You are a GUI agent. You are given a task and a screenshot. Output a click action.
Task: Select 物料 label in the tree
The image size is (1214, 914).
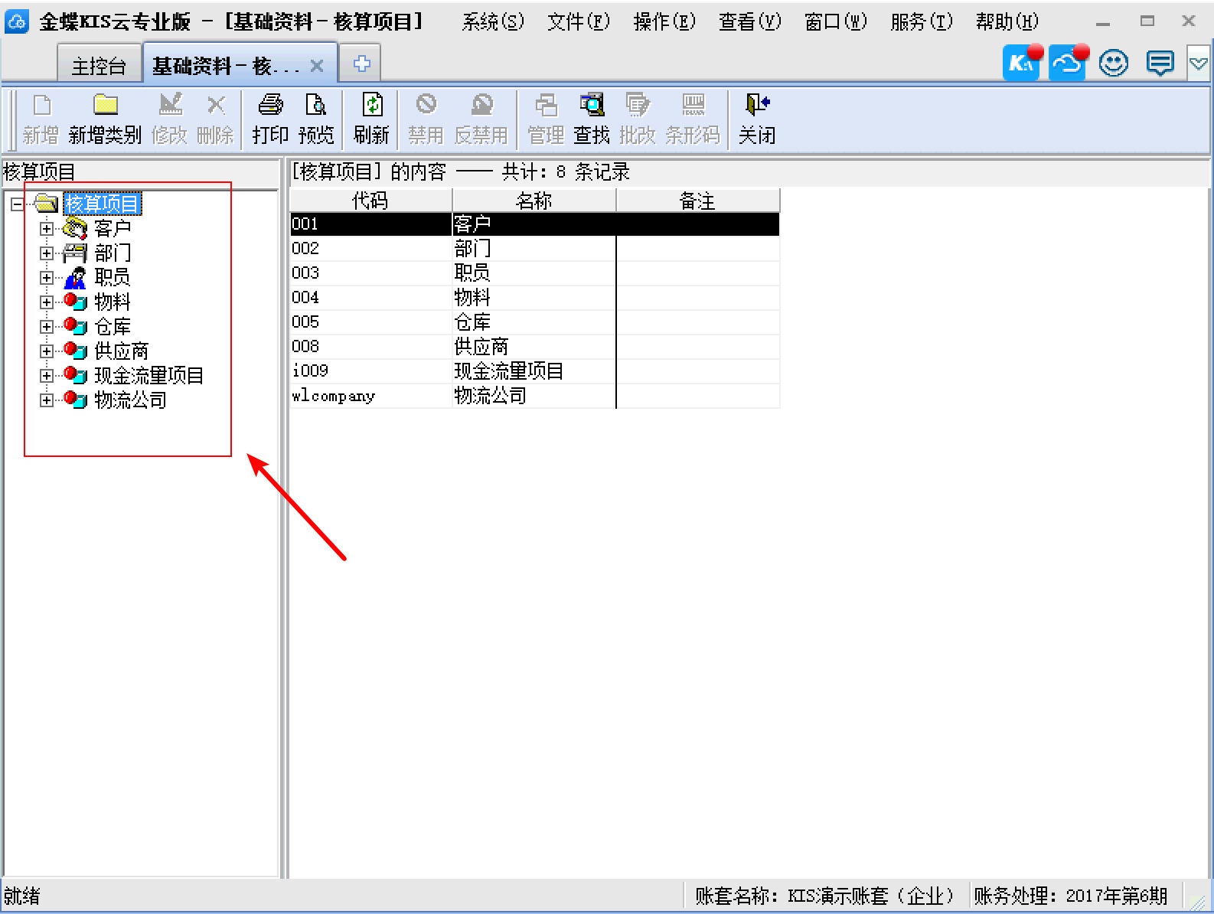pyautogui.click(x=113, y=302)
